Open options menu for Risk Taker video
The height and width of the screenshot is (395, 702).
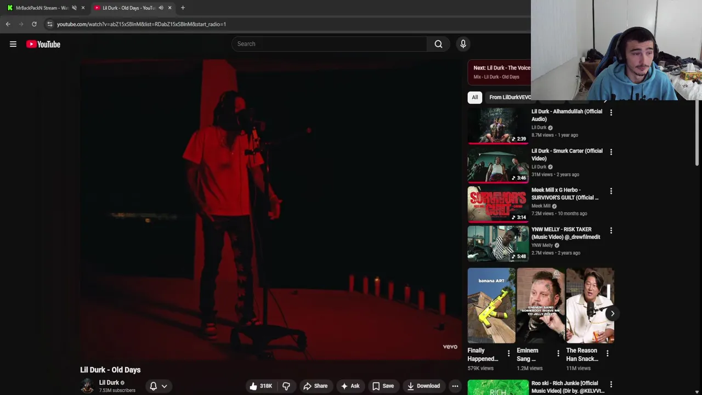[611, 230]
